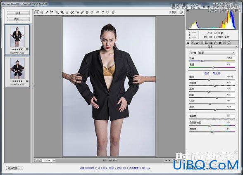Rotate image 90° counter-clockwise

pos(102,12)
